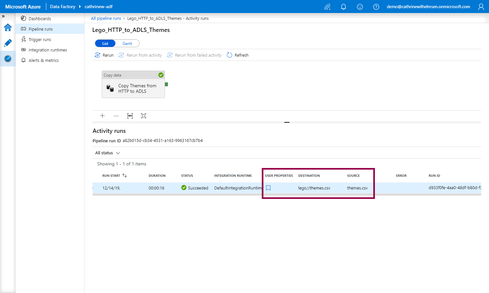Zoom in with the plus icon
This screenshot has height=293, width=489.
102,116
